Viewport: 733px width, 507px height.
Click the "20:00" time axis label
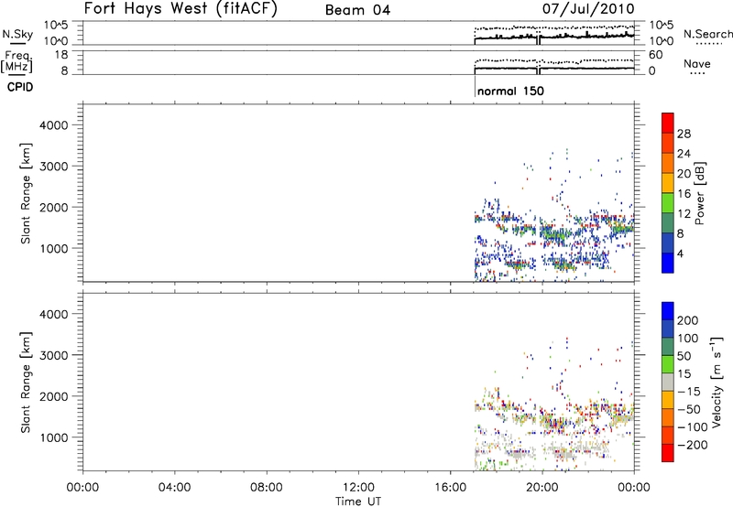click(542, 488)
